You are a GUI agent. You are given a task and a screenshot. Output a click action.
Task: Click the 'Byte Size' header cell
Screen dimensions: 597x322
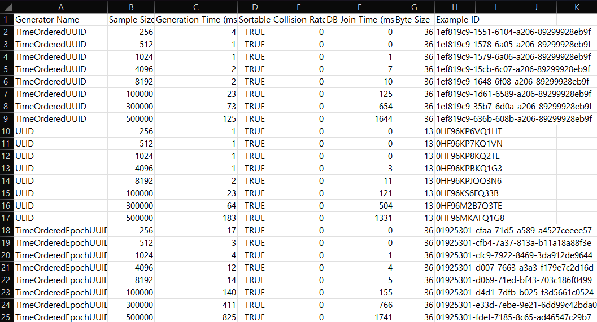point(414,19)
